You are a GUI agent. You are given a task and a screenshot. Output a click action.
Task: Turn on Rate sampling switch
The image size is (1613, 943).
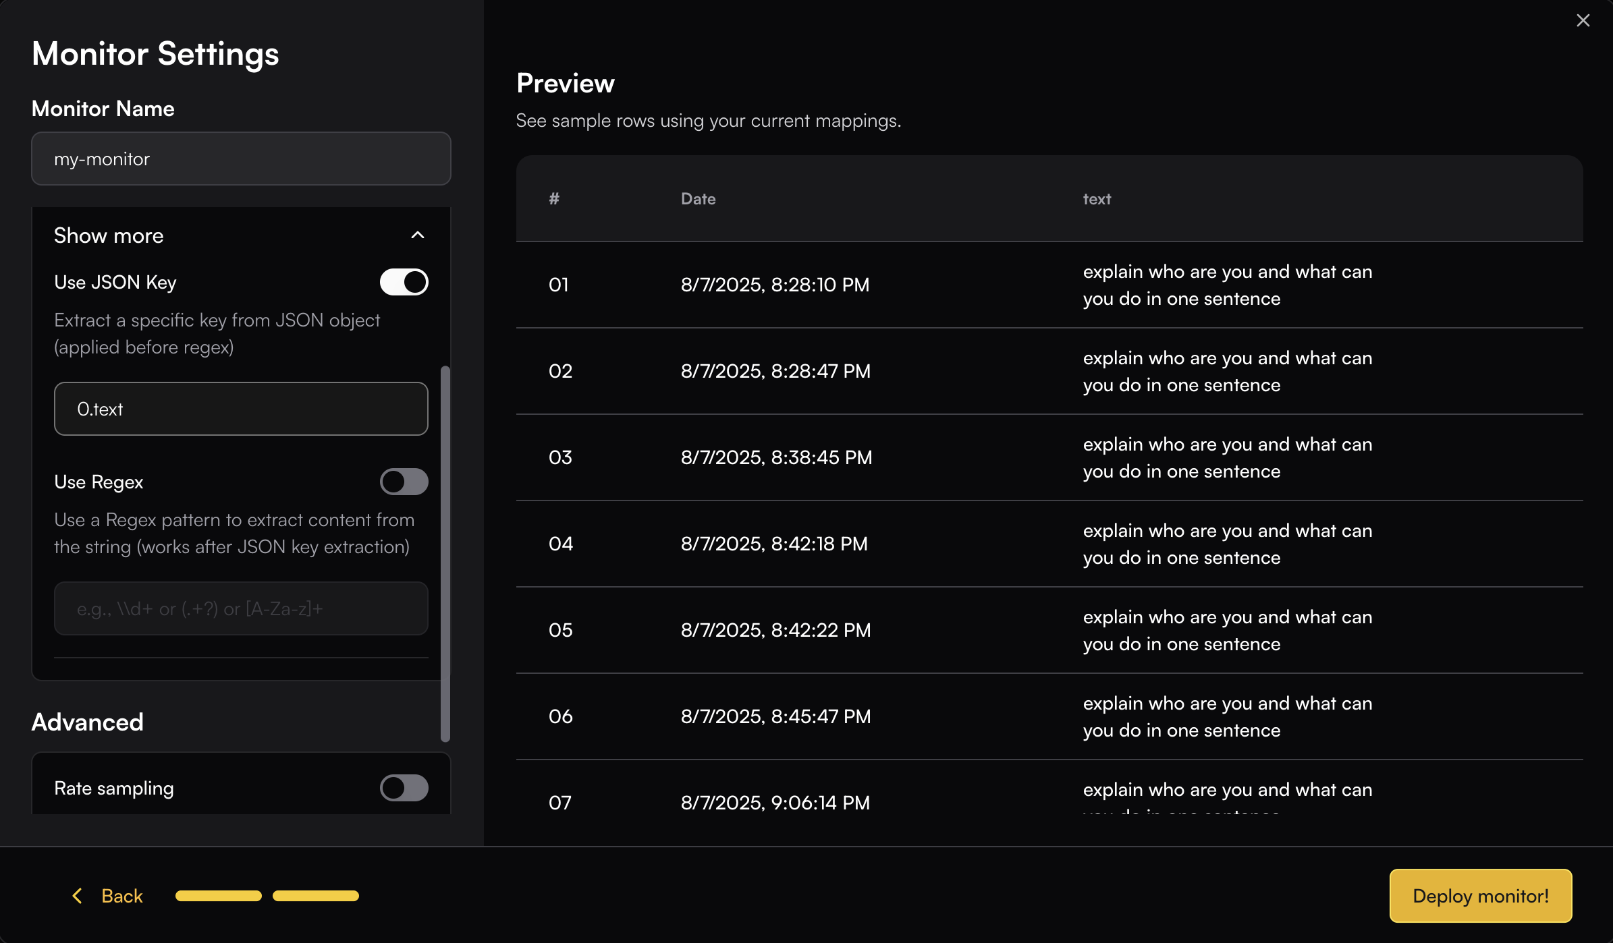(404, 788)
